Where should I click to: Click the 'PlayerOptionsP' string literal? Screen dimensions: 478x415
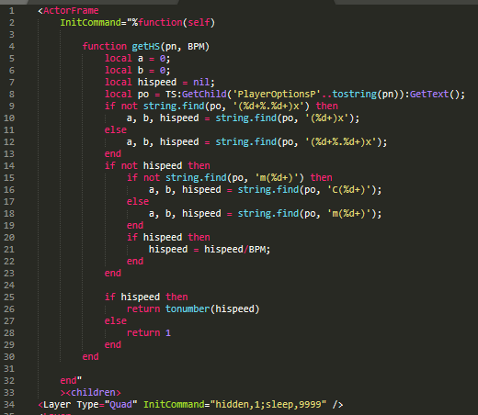[x=277, y=95]
